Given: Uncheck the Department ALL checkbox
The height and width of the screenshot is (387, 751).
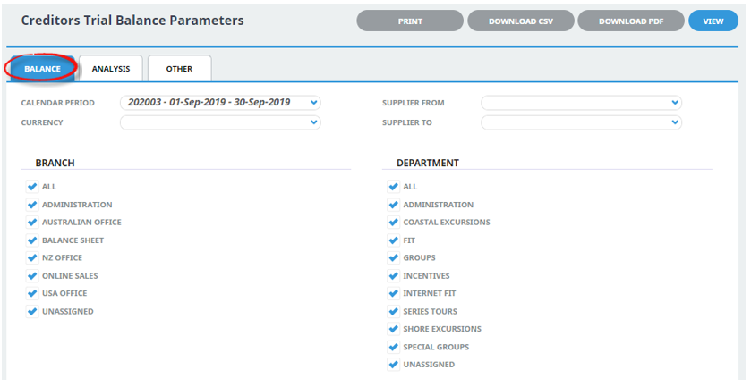Looking at the screenshot, I should click(x=393, y=187).
